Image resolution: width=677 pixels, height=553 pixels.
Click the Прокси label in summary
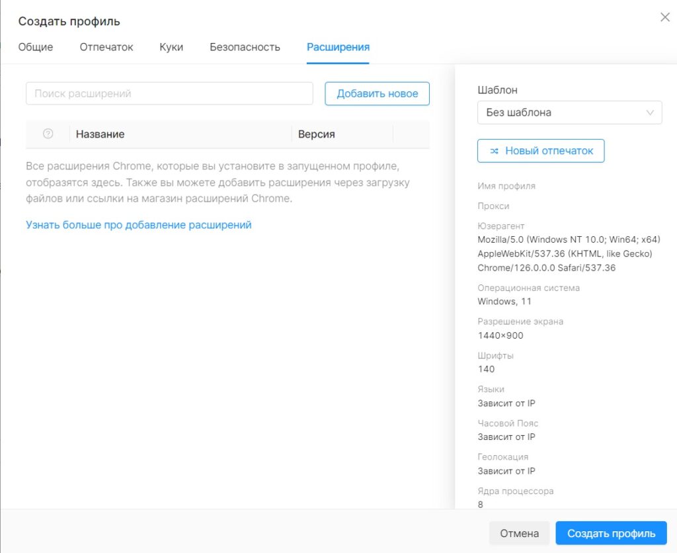coord(493,206)
